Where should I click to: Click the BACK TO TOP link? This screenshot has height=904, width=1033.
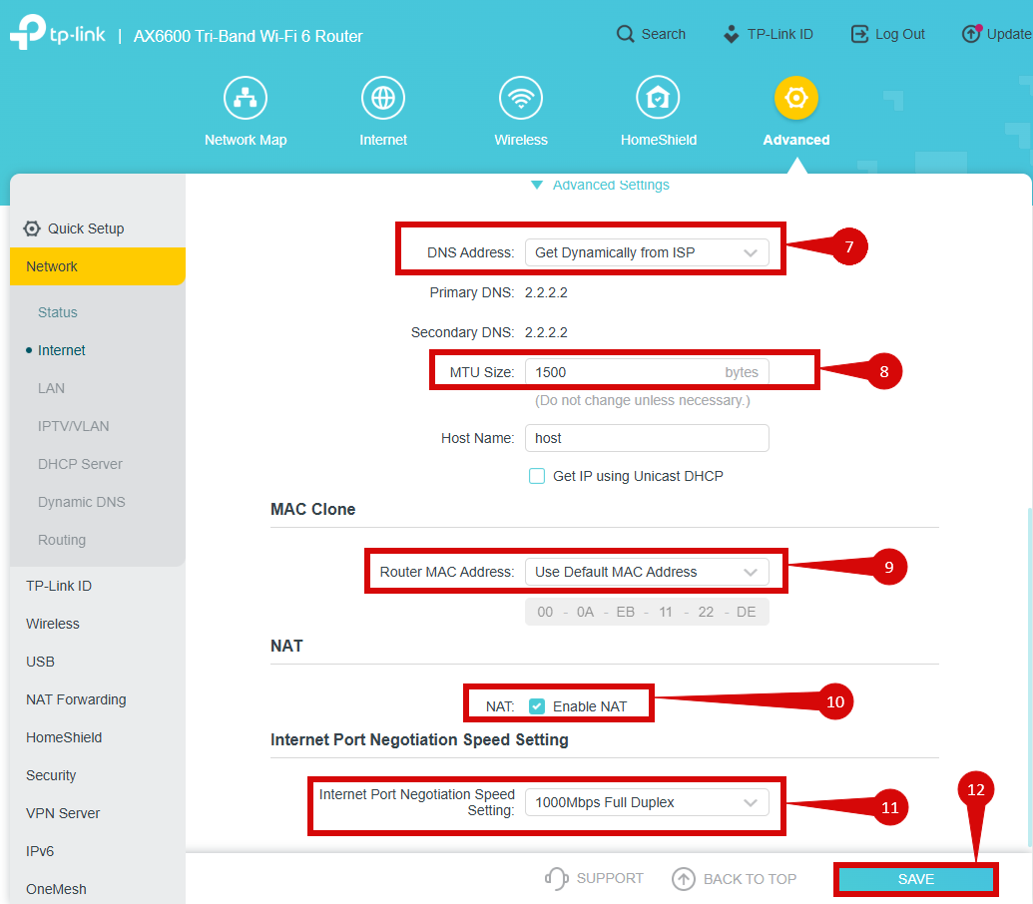735,879
